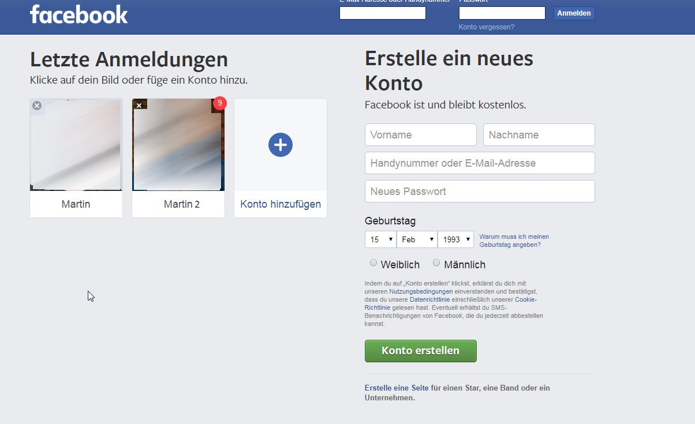Focus the Passwort login field
Viewport: 695px width, 424px height.
pos(502,13)
